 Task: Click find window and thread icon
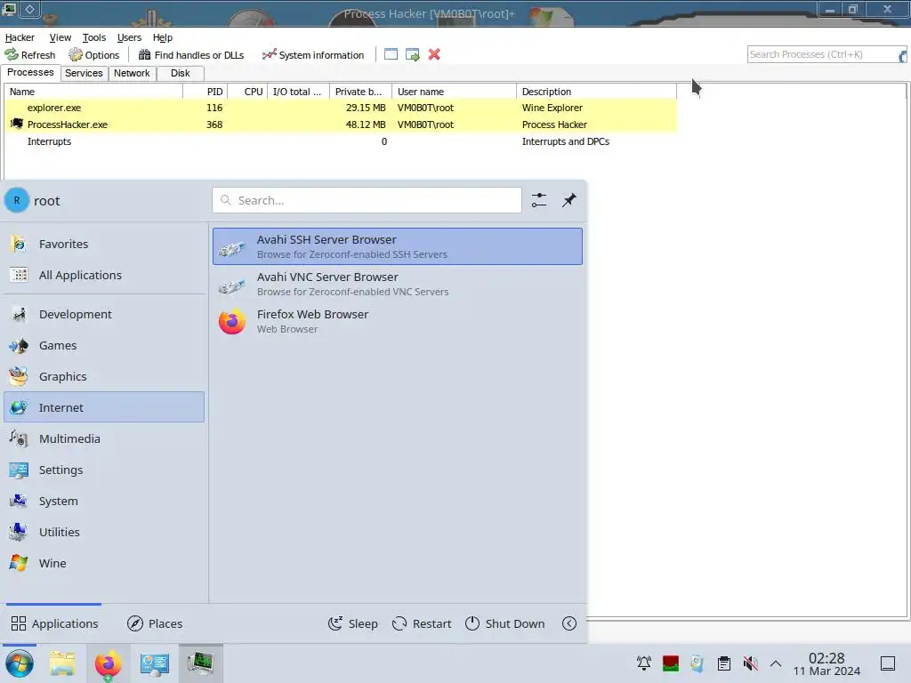[413, 54]
